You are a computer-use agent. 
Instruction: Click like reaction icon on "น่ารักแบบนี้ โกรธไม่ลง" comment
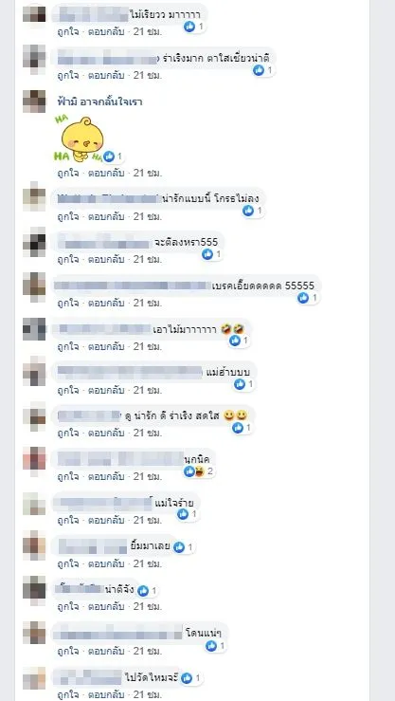click(248, 211)
